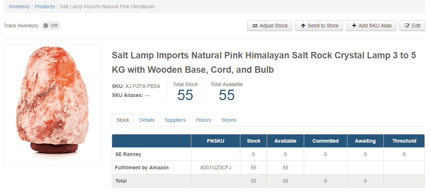Select the Stock tab
The image size is (431, 196).
pos(123,120)
